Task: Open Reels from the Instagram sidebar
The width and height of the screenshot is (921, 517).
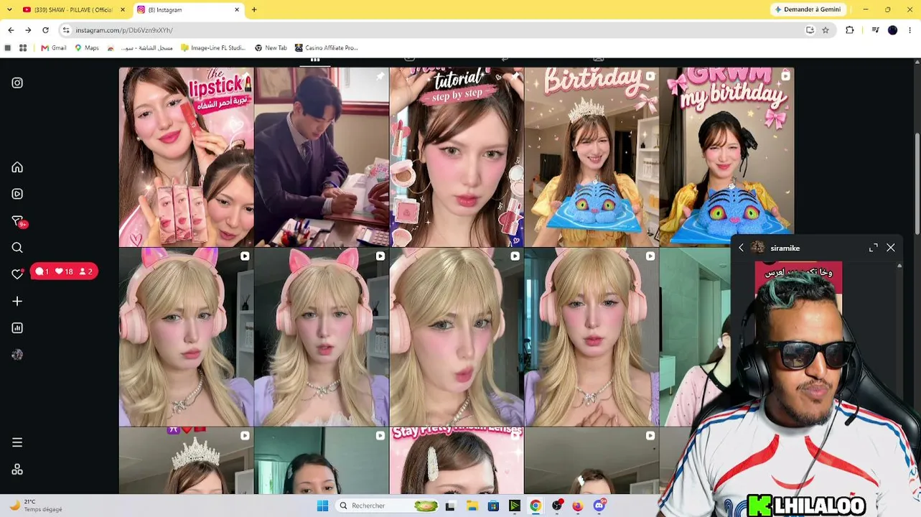Action: tap(17, 194)
